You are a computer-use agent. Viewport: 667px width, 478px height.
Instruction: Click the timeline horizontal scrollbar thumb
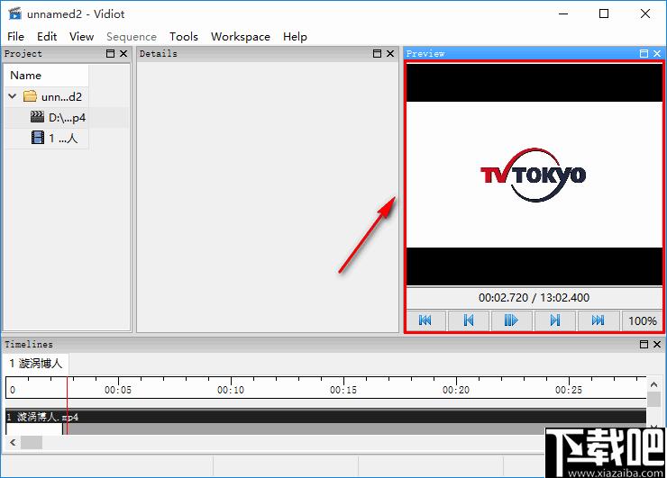(32, 443)
